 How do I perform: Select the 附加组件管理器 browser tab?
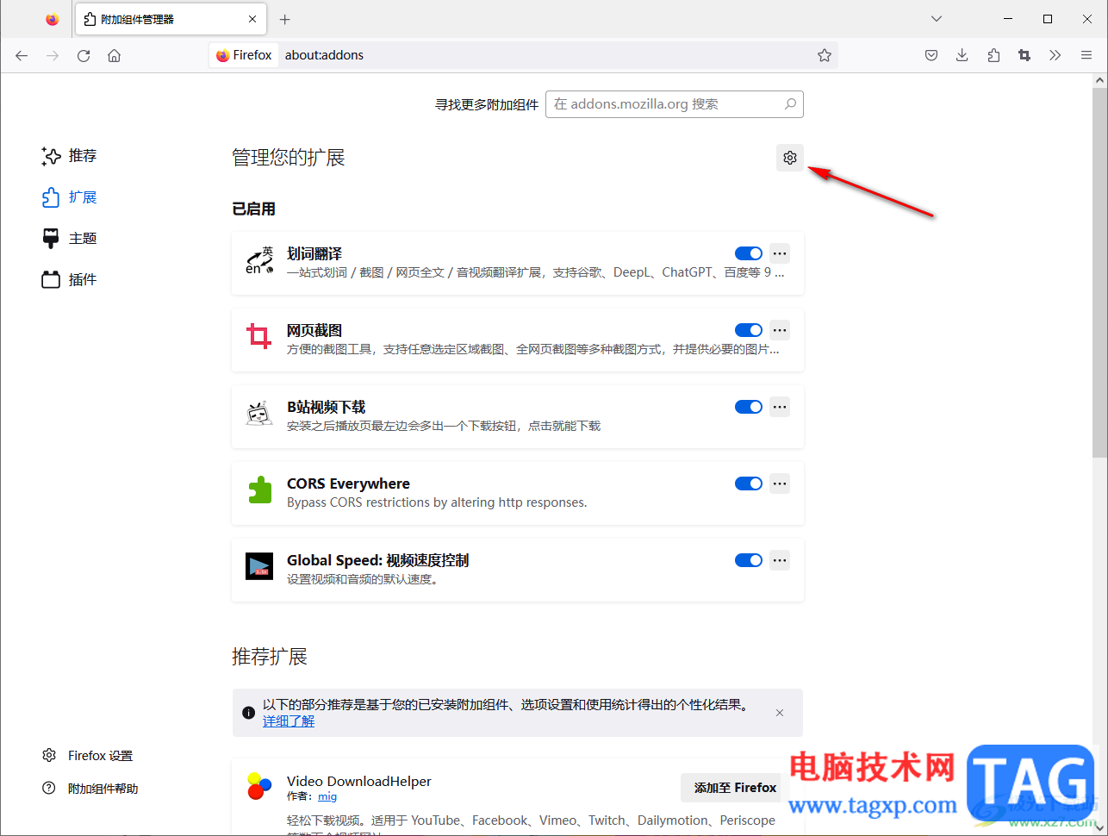pos(171,19)
